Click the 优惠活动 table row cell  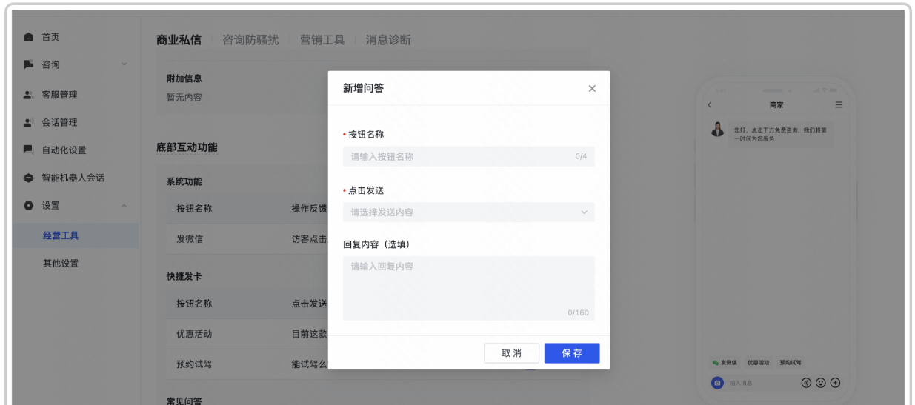point(194,334)
